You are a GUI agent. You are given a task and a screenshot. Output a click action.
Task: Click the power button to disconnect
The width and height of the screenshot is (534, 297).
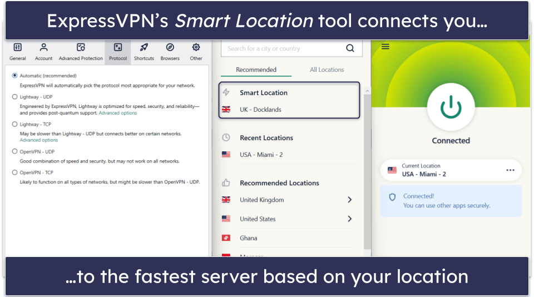pyautogui.click(x=451, y=107)
